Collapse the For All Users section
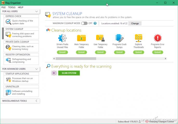Image resolution: width=178 pixels, height=124 pixels. (37, 11)
